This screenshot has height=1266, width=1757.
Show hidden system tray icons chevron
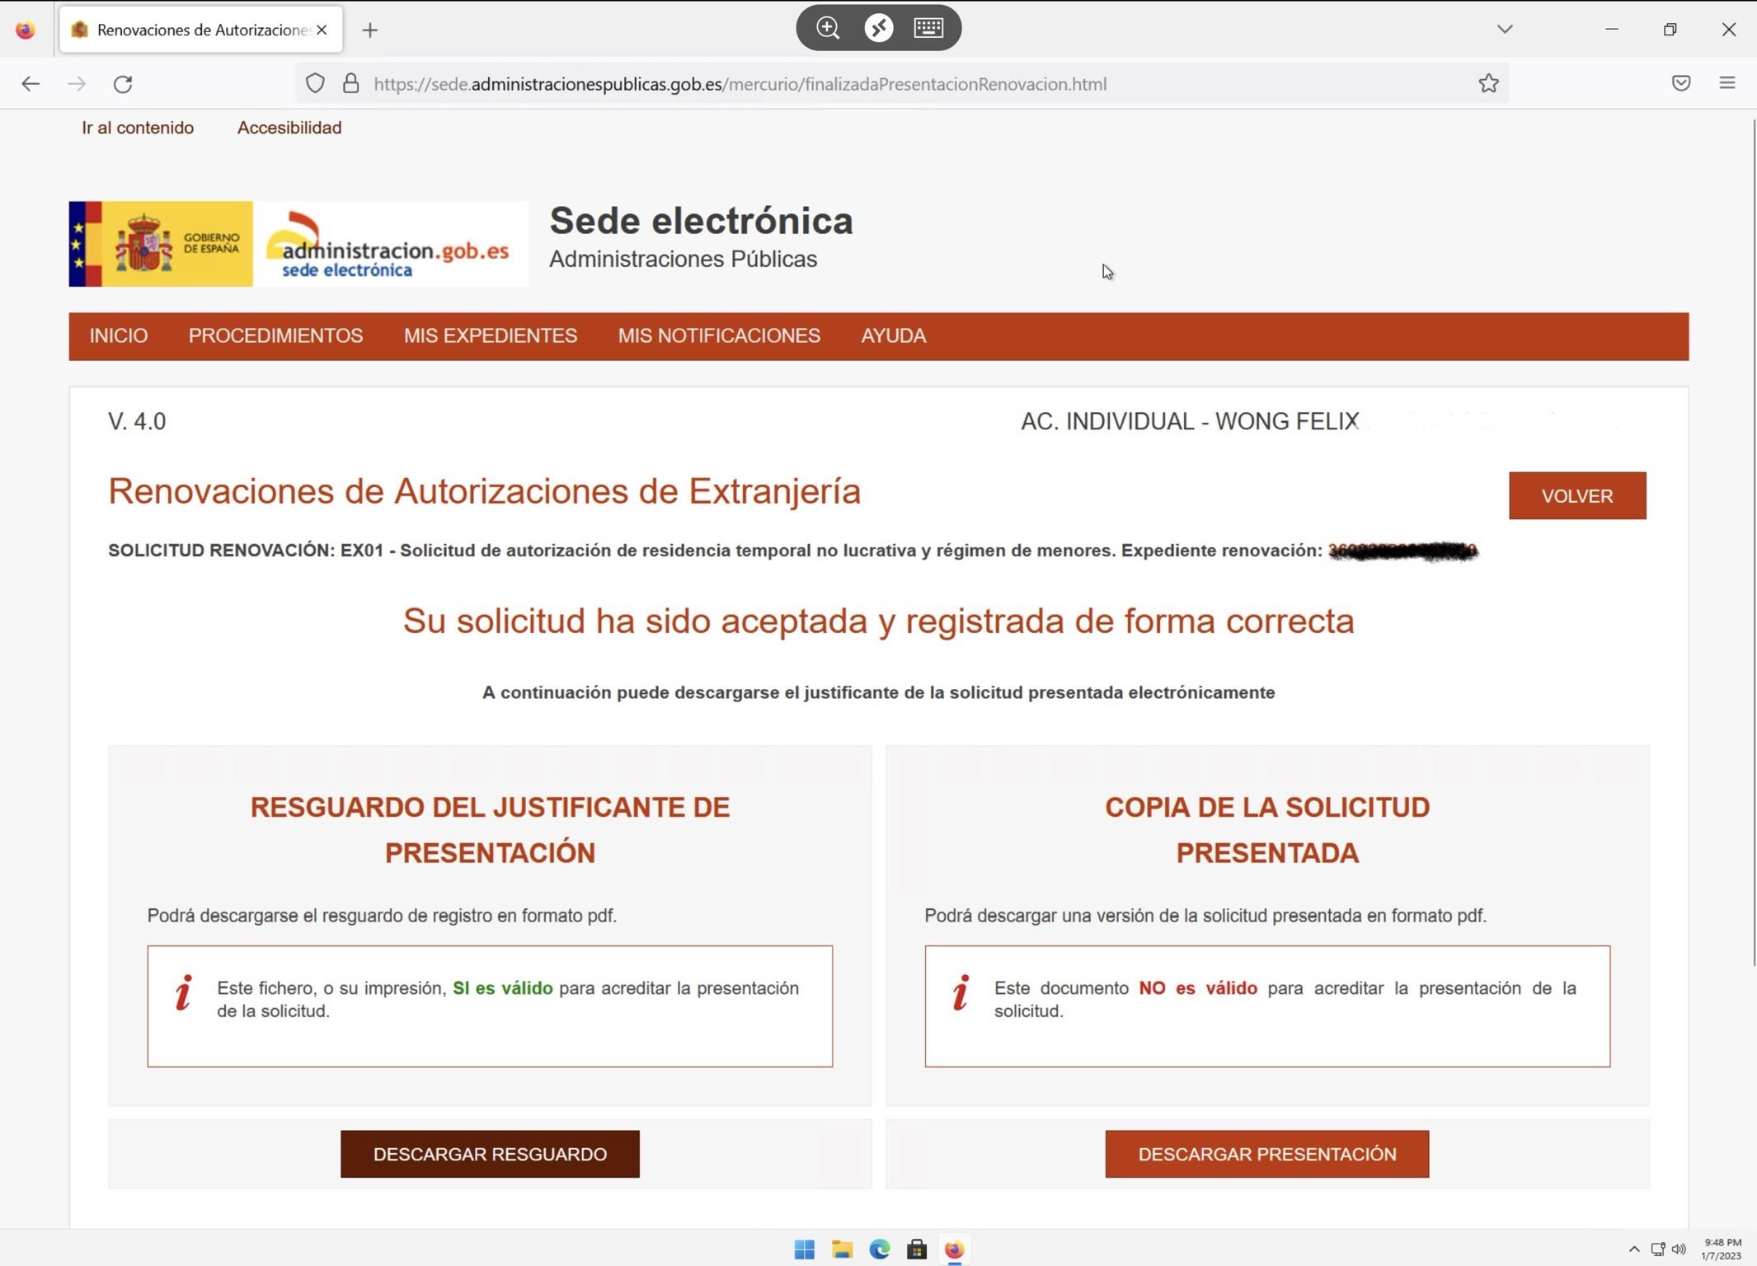point(1633,1250)
